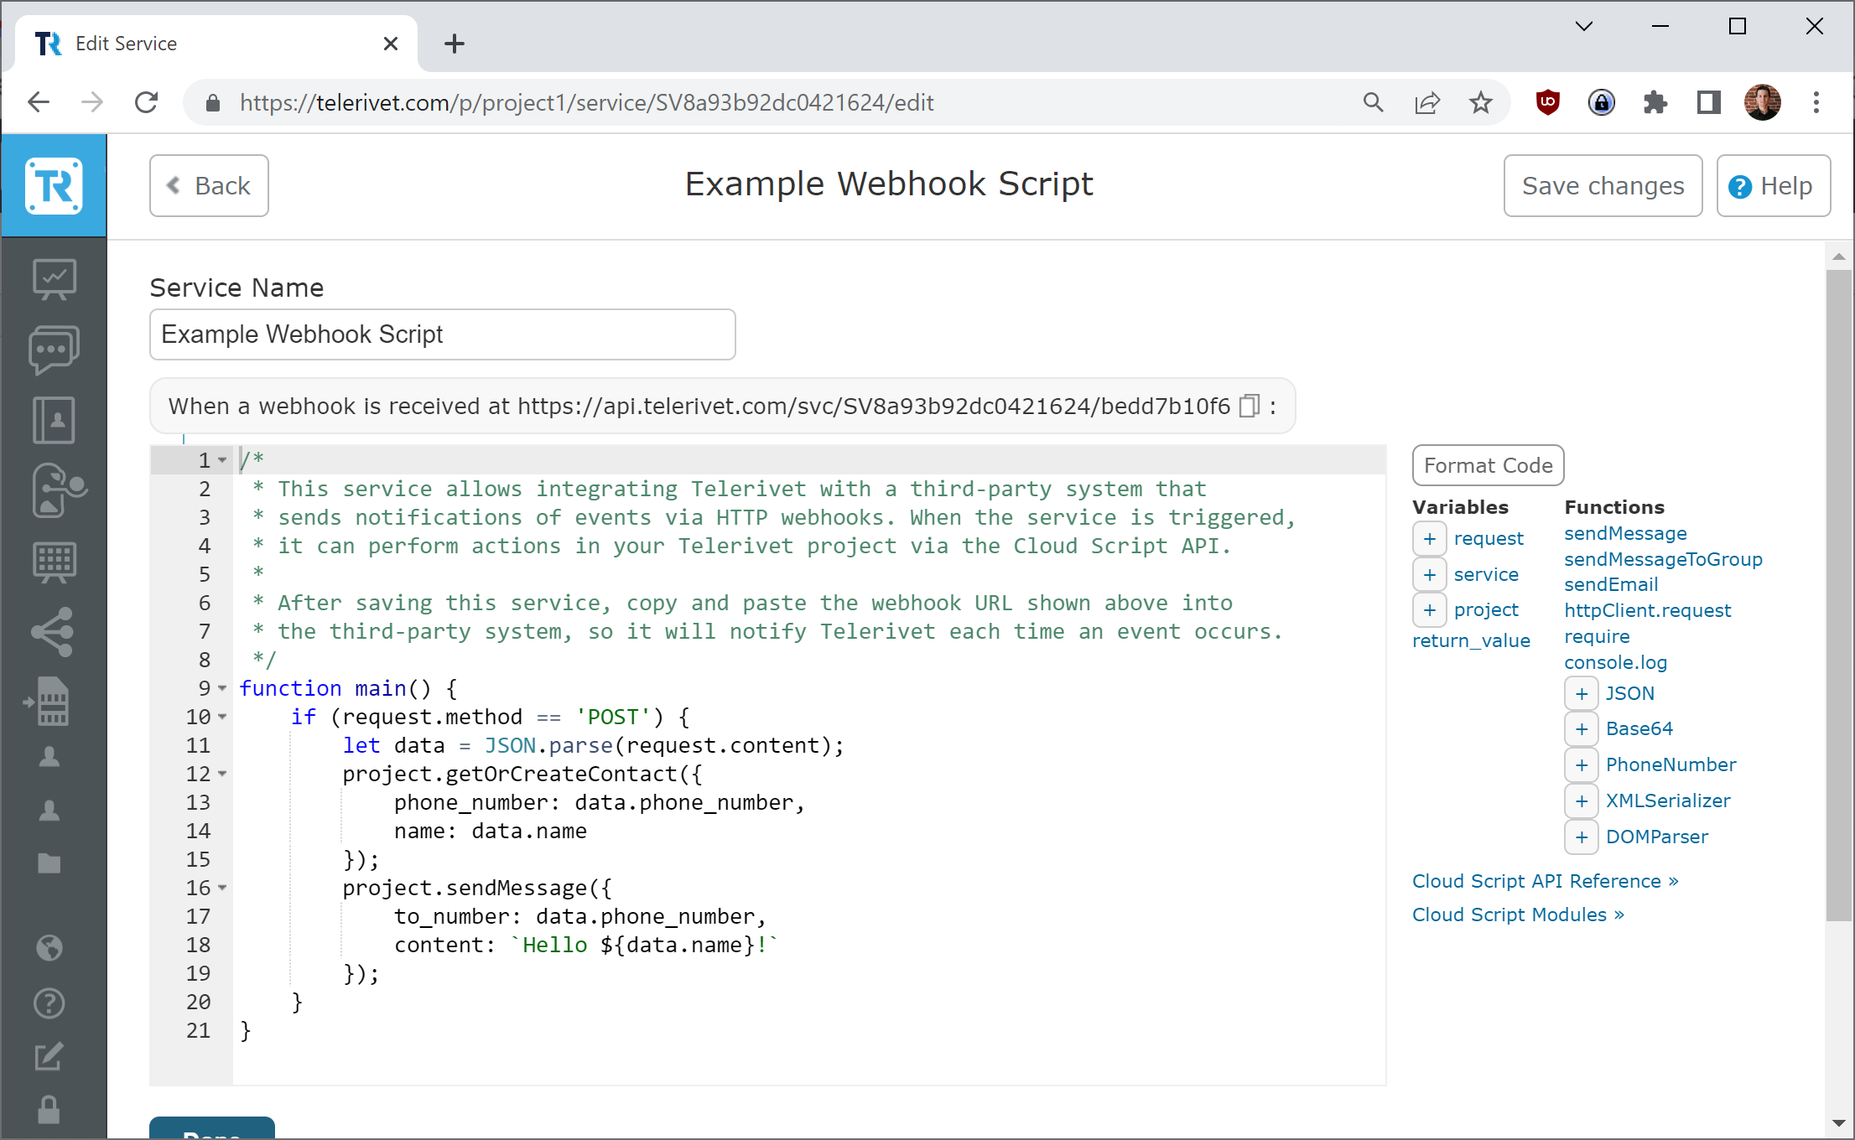The height and width of the screenshot is (1140, 1855).
Task: Open the Contacts address book sidebar icon
Action: point(54,420)
